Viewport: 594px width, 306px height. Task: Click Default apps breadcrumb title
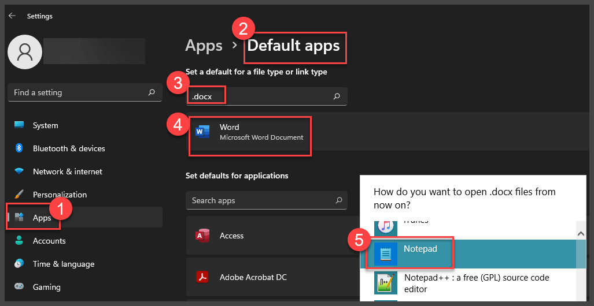point(294,46)
